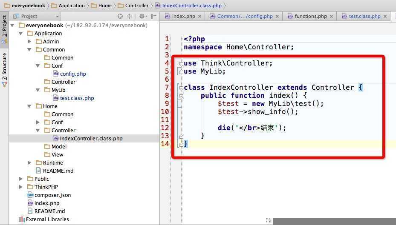396x225 pixels.
Task: Fold the use statements at line 4
Action: (x=181, y=64)
